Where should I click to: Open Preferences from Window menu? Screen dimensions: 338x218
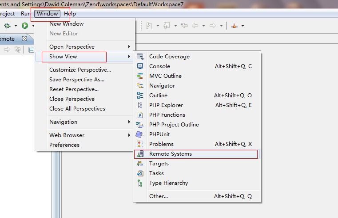(84, 145)
